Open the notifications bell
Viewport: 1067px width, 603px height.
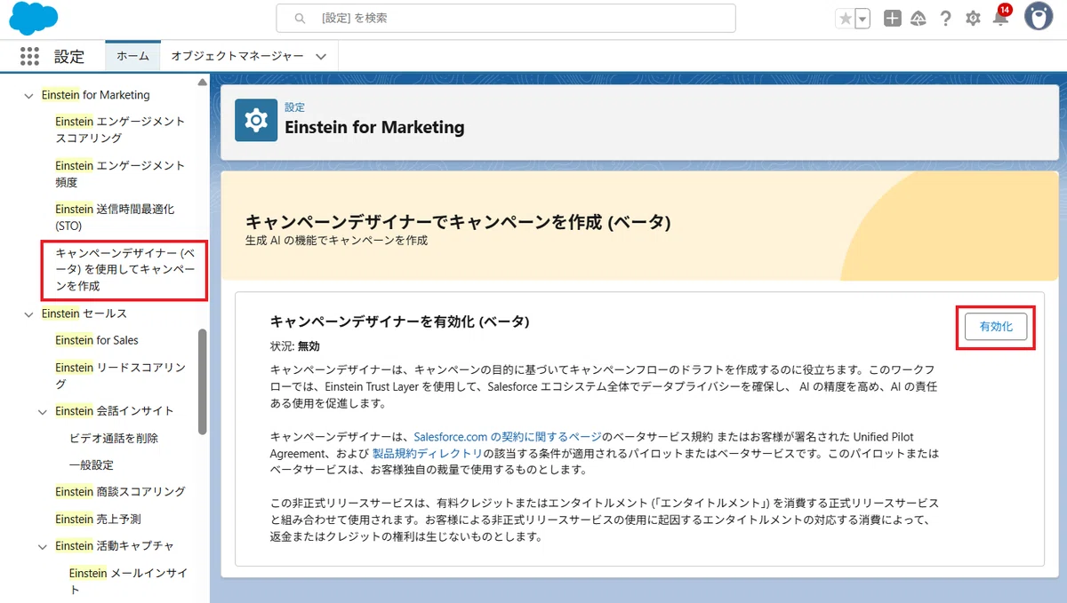tap(1000, 19)
